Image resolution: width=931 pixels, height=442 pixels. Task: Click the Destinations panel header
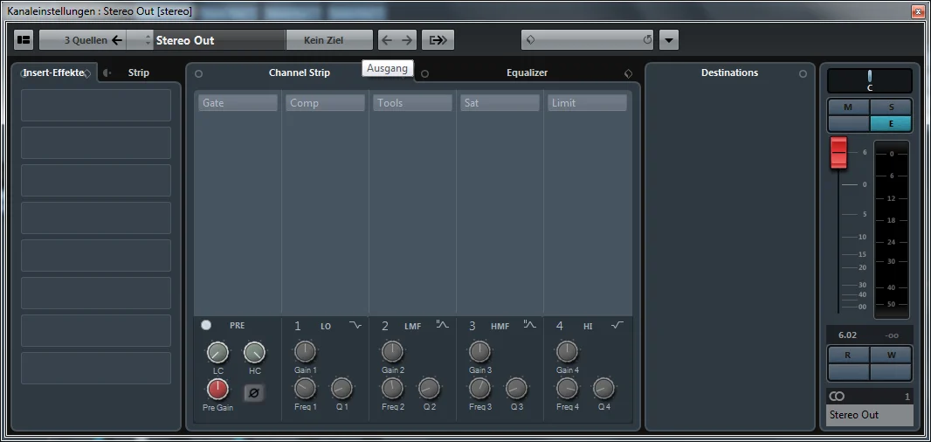[x=729, y=73]
